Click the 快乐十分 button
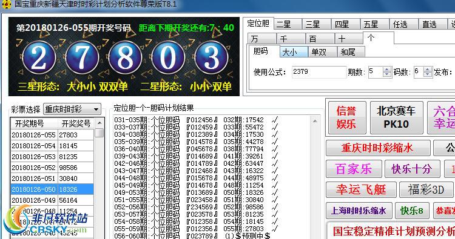Viewport: 455px width, 239px height. point(412,169)
